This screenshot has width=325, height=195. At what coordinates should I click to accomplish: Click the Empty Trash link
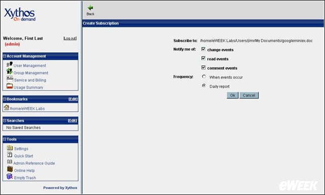pos(25,178)
